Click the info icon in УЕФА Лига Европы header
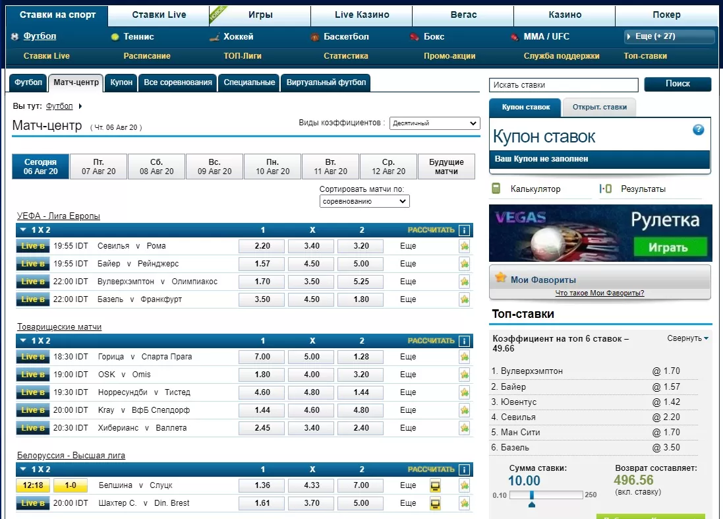723x519 pixels. tap(465, 230)
